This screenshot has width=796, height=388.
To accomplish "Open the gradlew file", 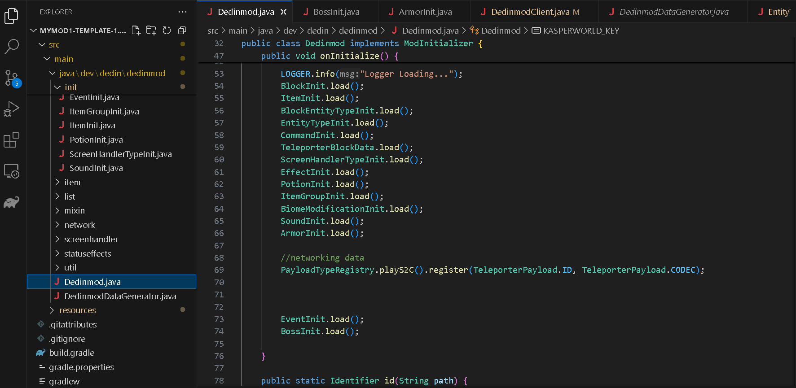I will [64, 381].
